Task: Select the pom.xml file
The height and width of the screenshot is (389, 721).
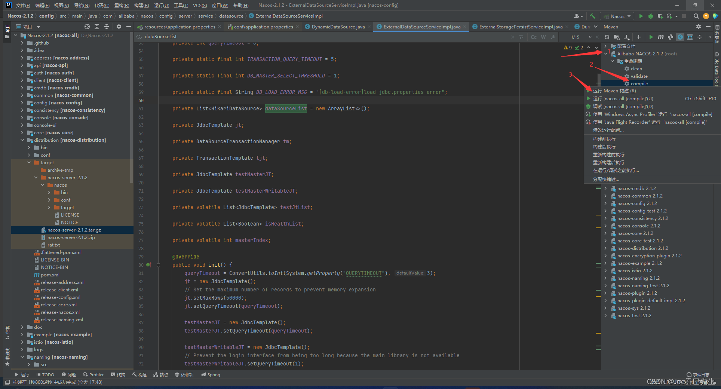Action: pos(50,275)
